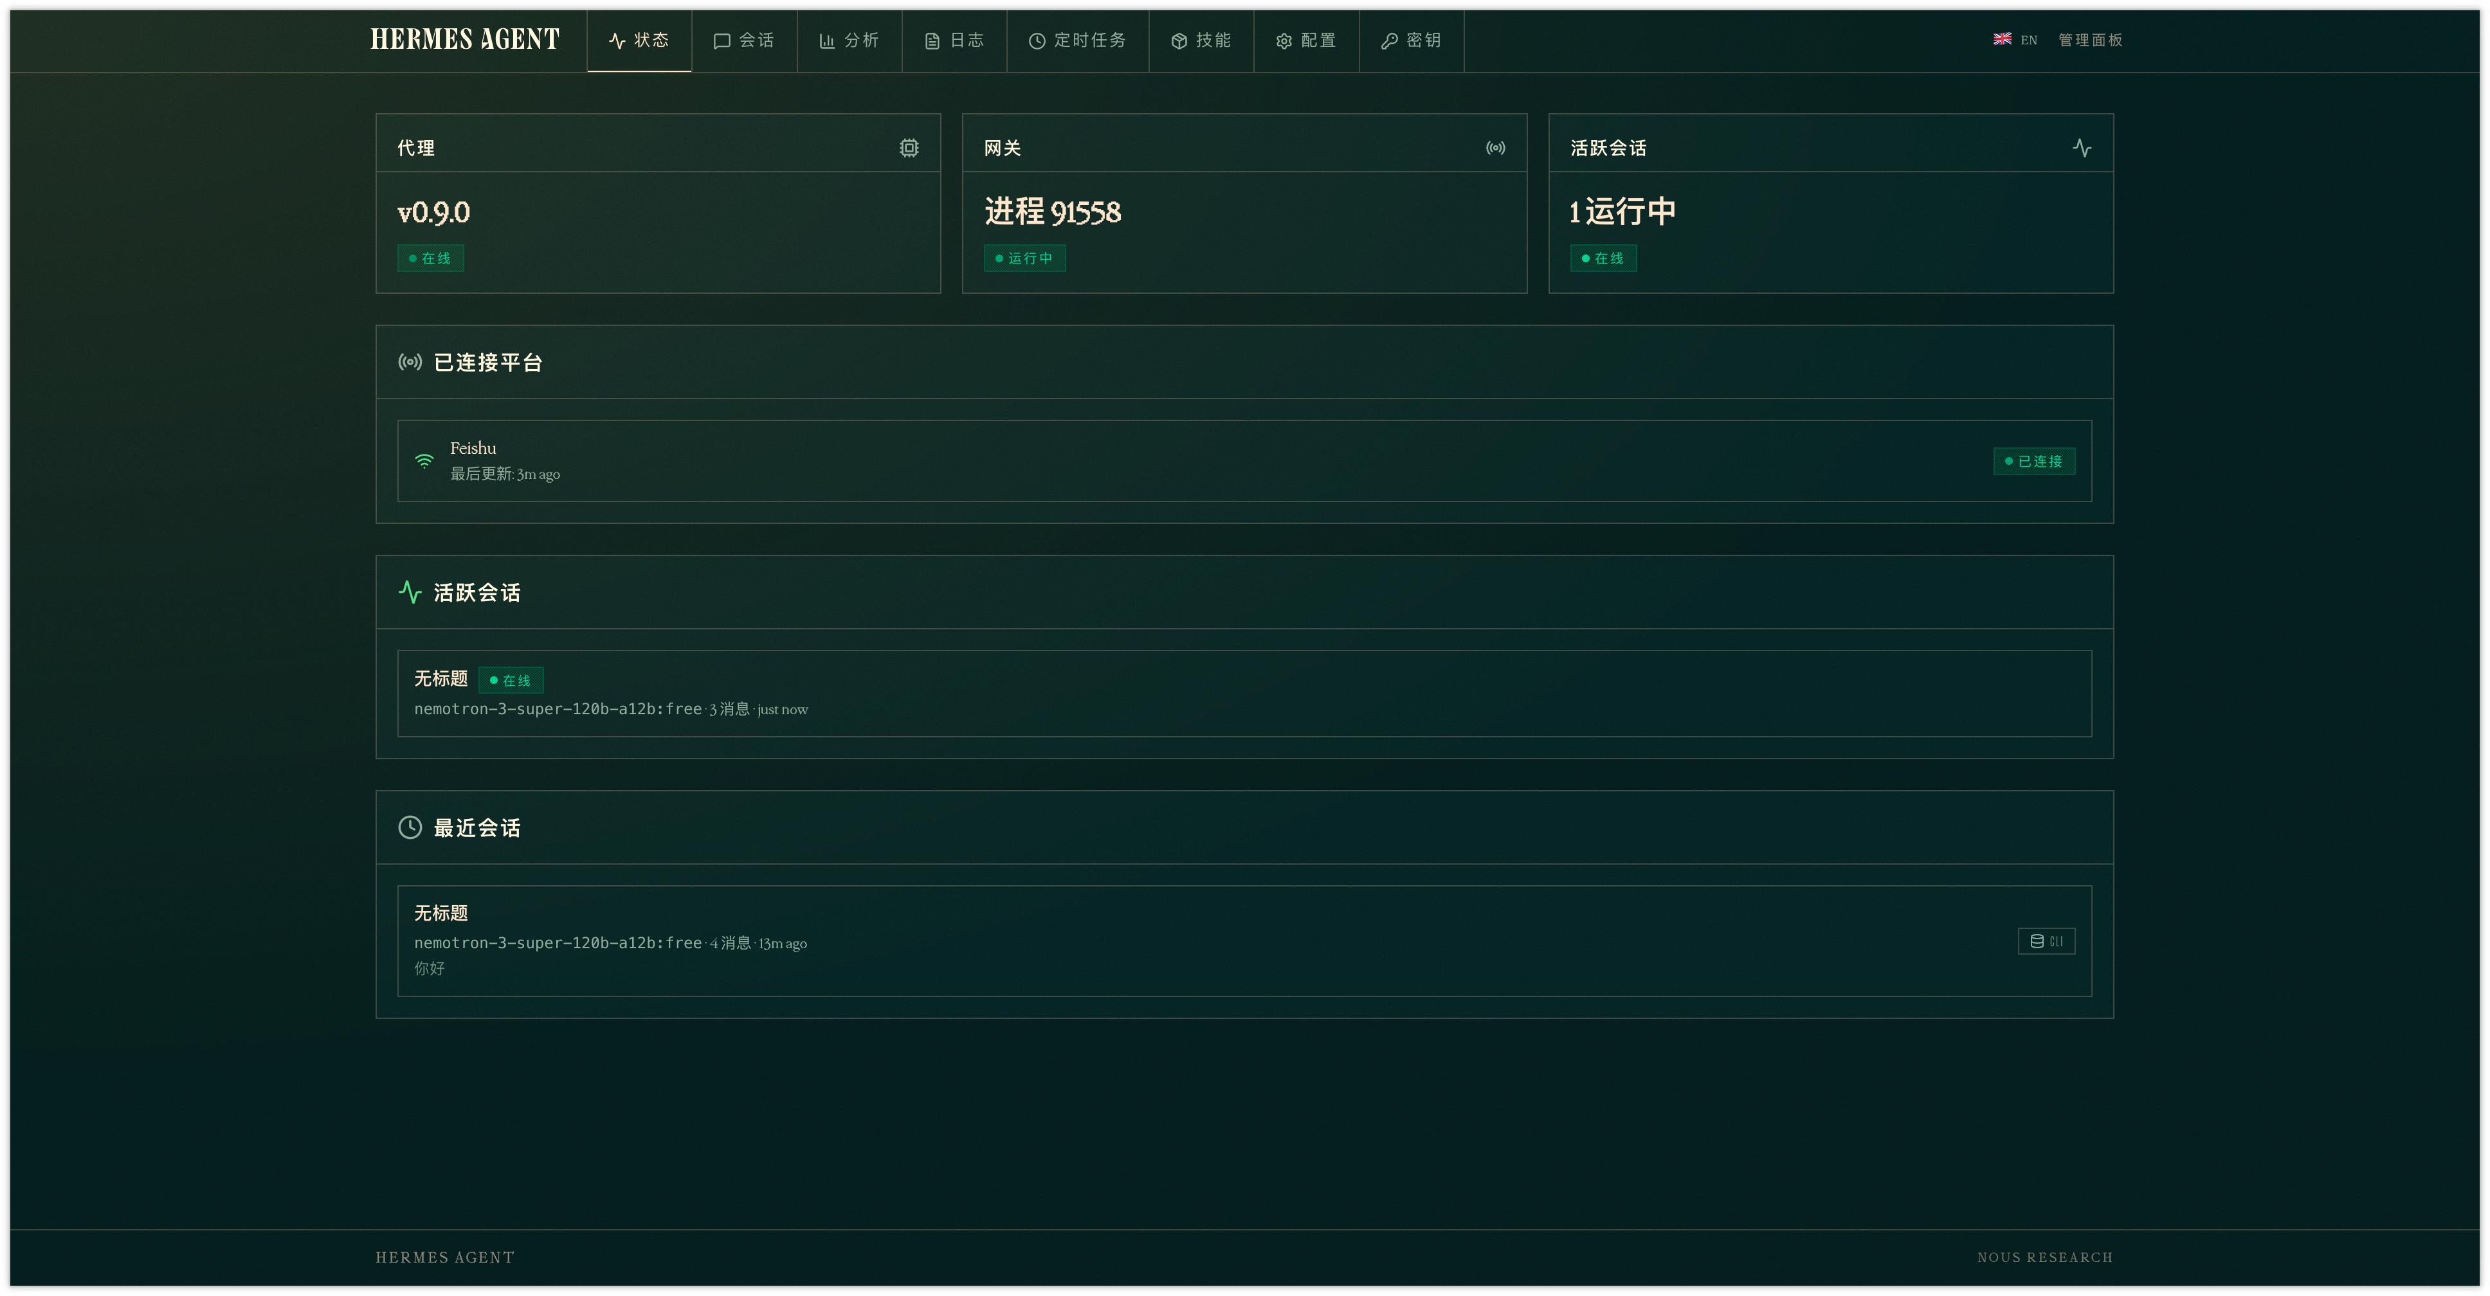Click the CPU chip icon in 代理 card
The height and width of the screenshot is (1296, 2490).
click(x=909, y=148)
